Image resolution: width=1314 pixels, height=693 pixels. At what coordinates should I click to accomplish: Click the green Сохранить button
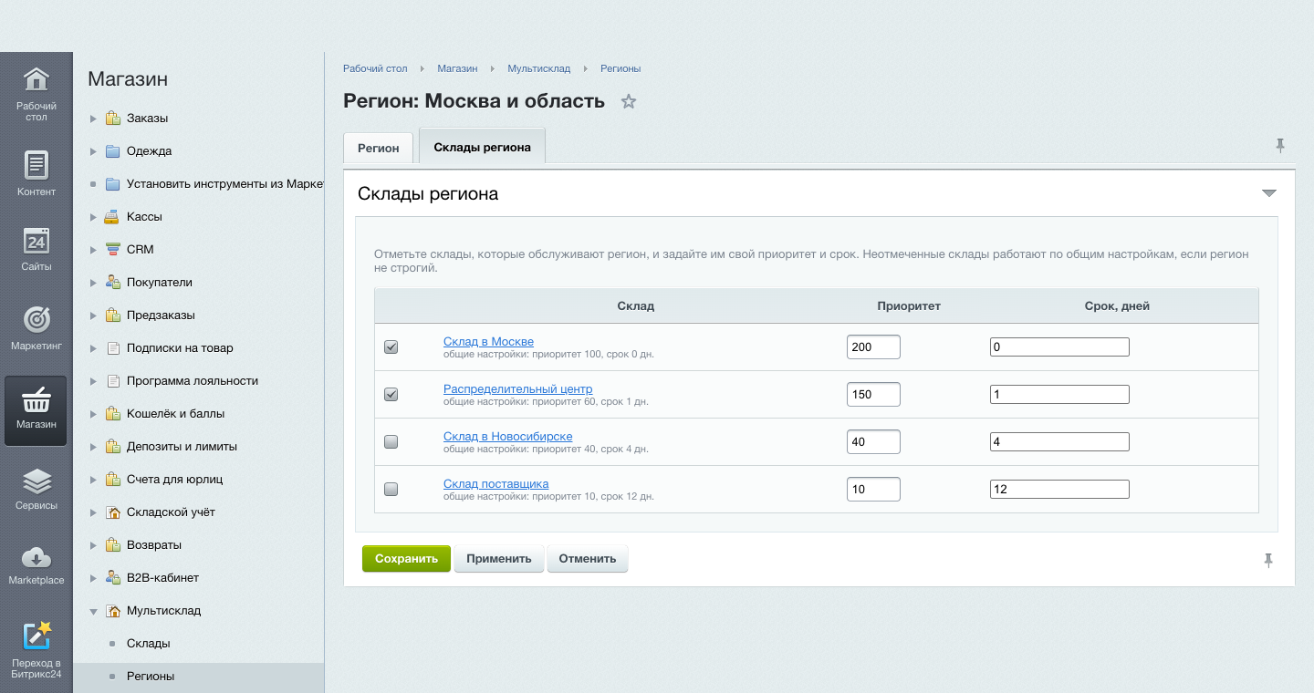(x=406, y=559)
